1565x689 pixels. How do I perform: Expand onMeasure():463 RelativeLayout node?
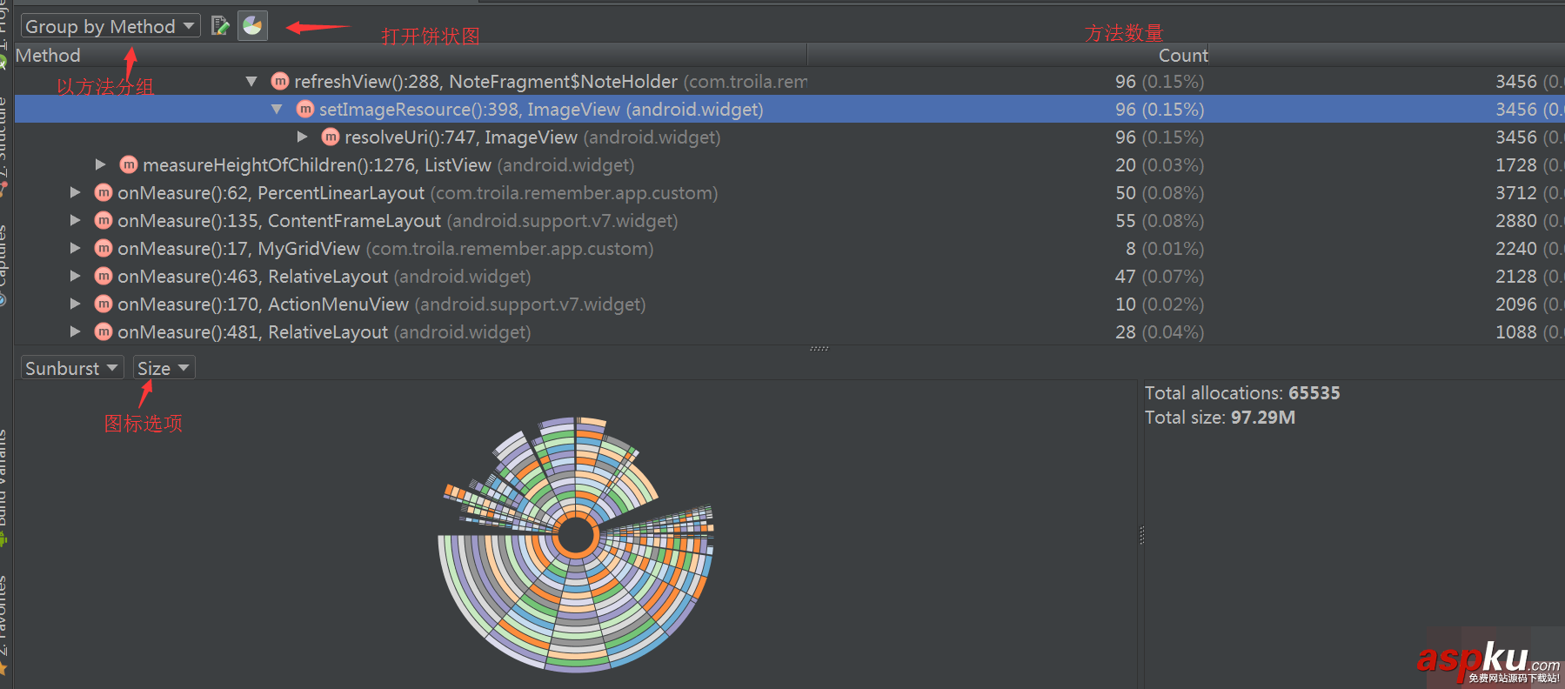click(x=75, y=276)
